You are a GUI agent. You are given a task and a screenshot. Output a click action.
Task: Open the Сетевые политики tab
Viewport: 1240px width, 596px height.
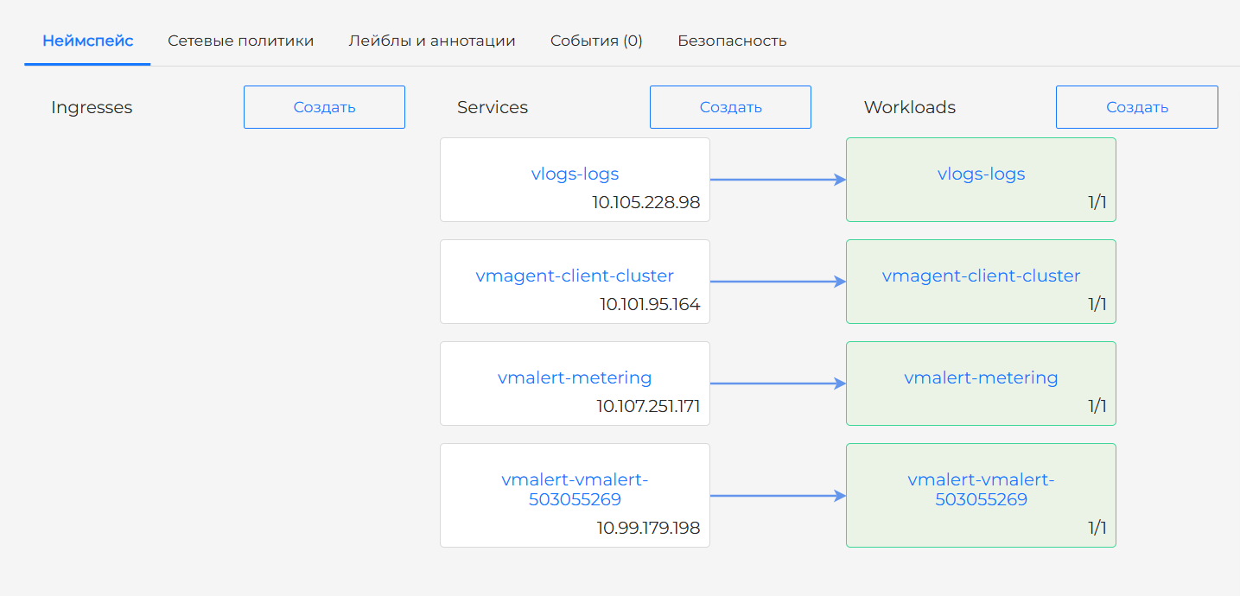pyautogui.click(x=240, y=41)
